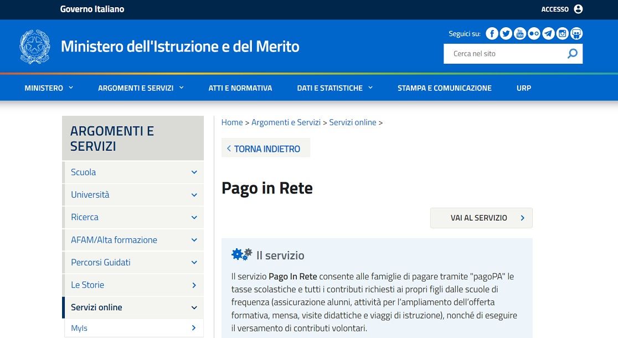Expand the Università sidebar chevron
Screen dimensions: 618x338
pyautogui.click(x=194, y=195)
